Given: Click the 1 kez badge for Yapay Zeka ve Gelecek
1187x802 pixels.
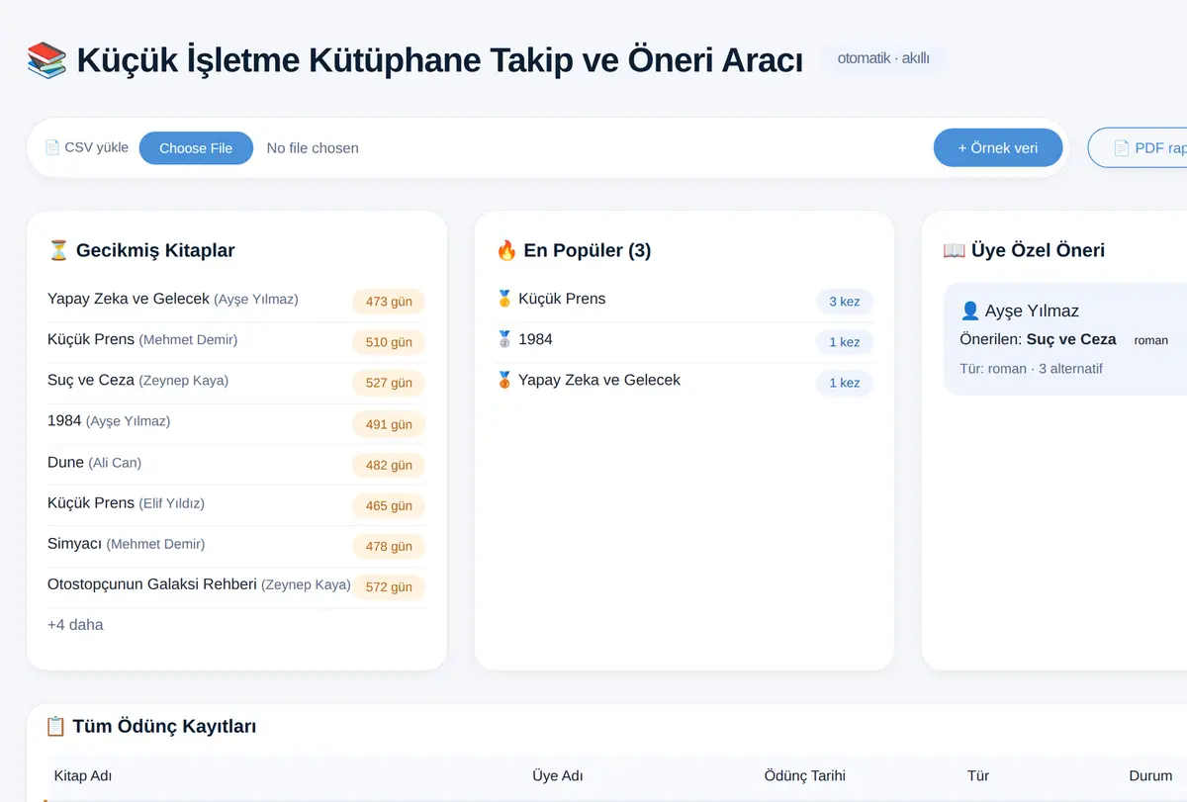Looking at the screenshot, I should [x=845, y=383].
